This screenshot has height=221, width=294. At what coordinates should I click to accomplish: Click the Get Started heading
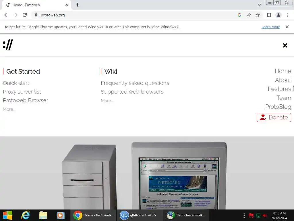click(23, 71)
